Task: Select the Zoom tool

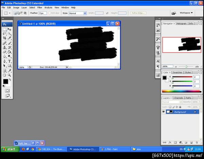Action: (x=10, y=75)
